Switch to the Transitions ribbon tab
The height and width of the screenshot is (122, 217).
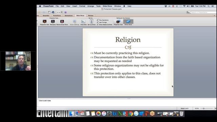[57, 16]
